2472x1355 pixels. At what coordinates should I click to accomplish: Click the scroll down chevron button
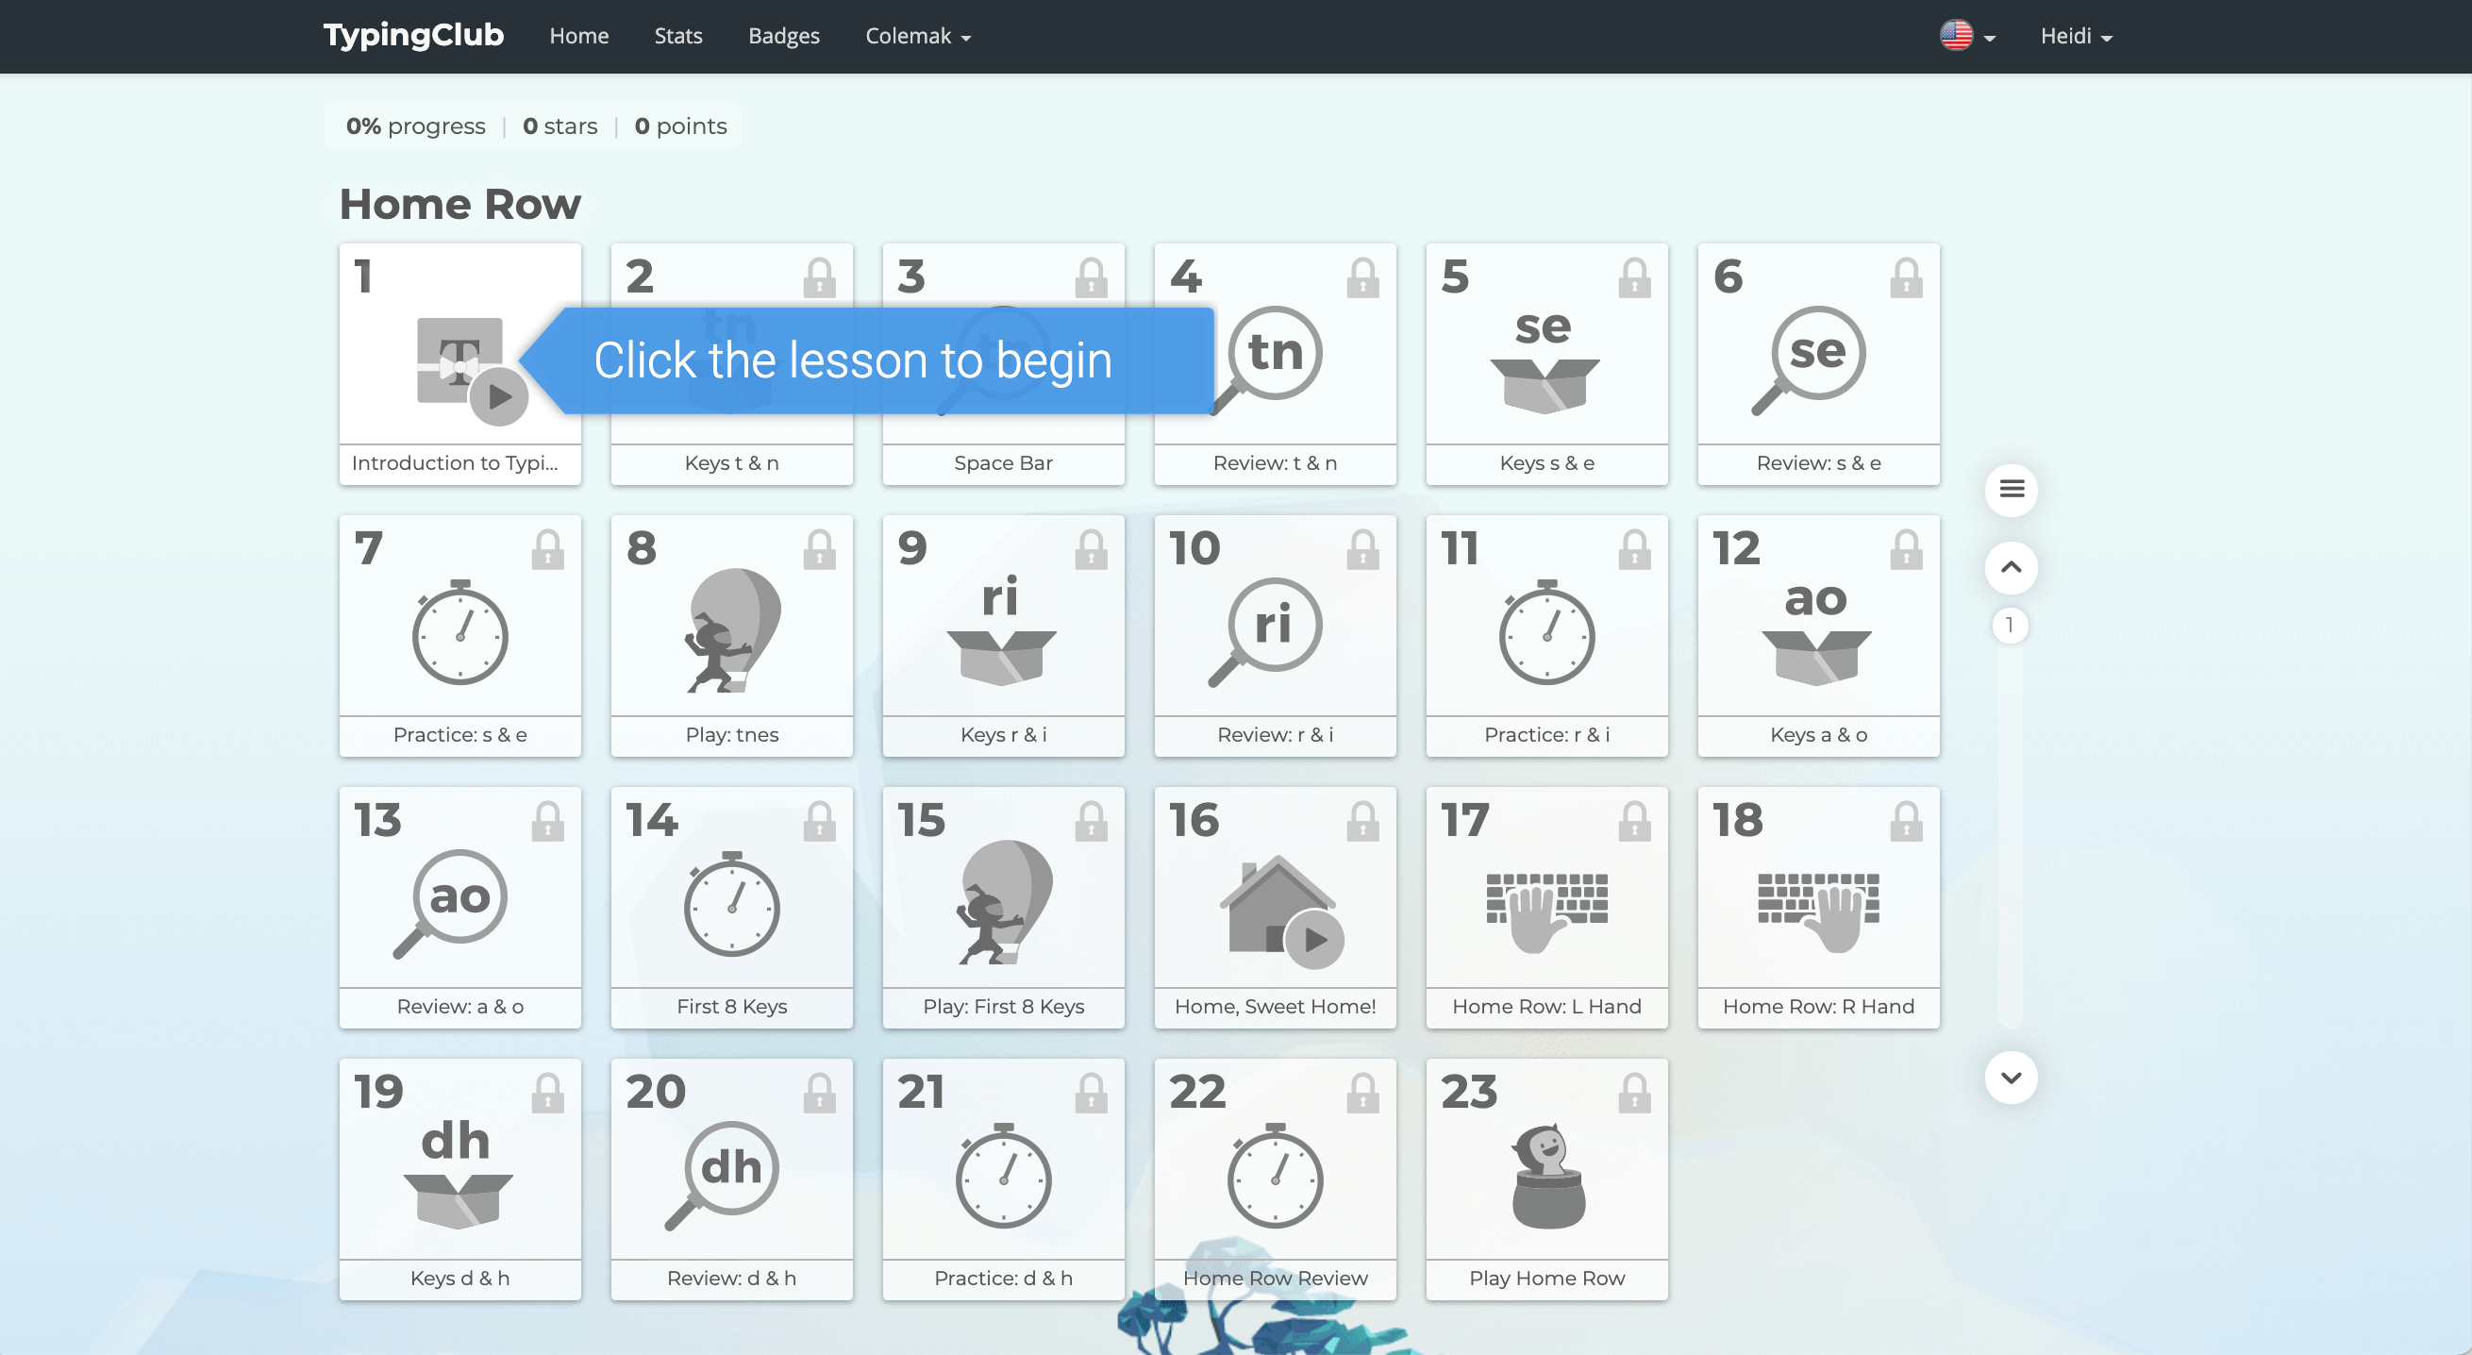click(x=2011, y=1077)
